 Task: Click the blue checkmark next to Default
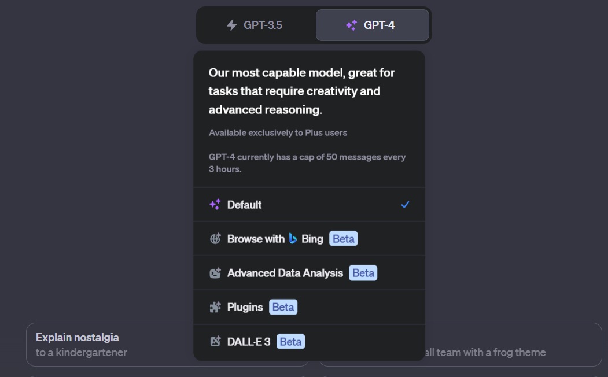point(405,204)
